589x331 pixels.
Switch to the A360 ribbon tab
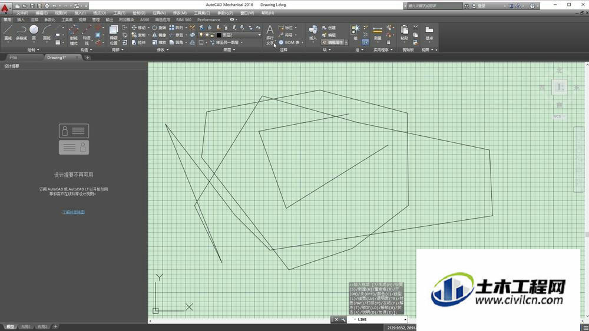pyautogui.click(x=145, y=19)
